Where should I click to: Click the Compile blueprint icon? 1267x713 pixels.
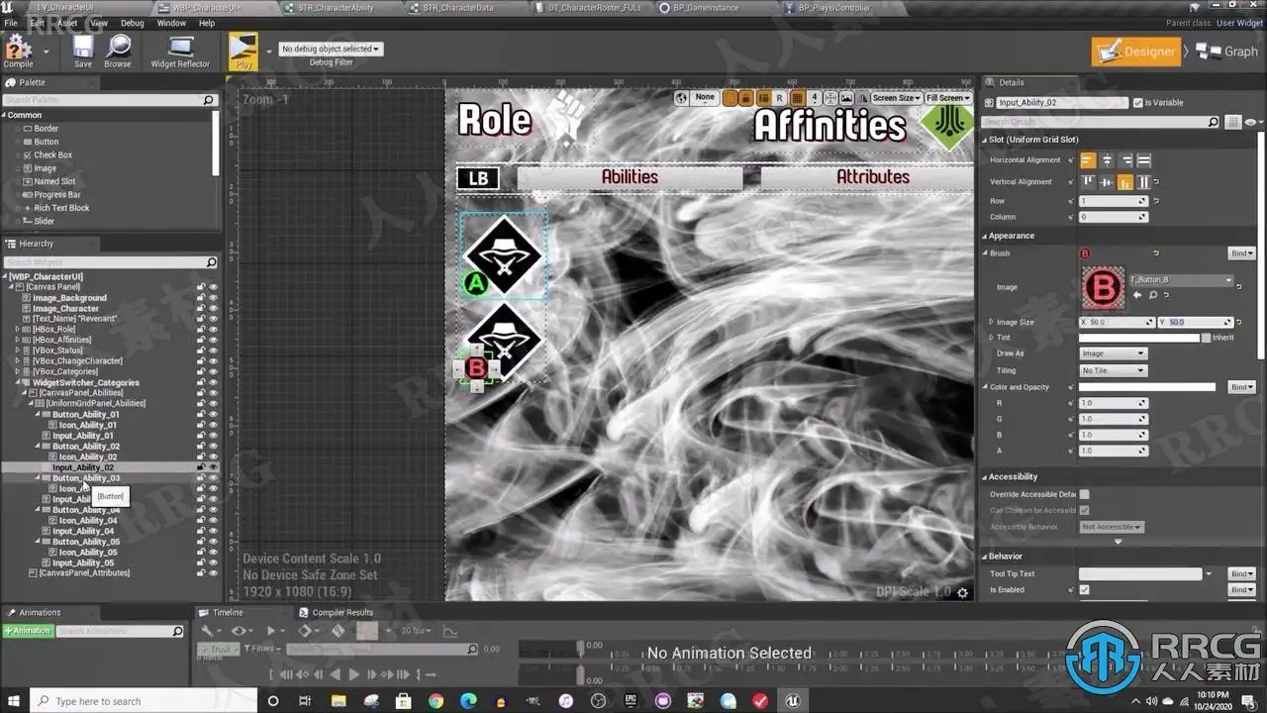click(17, 49)
